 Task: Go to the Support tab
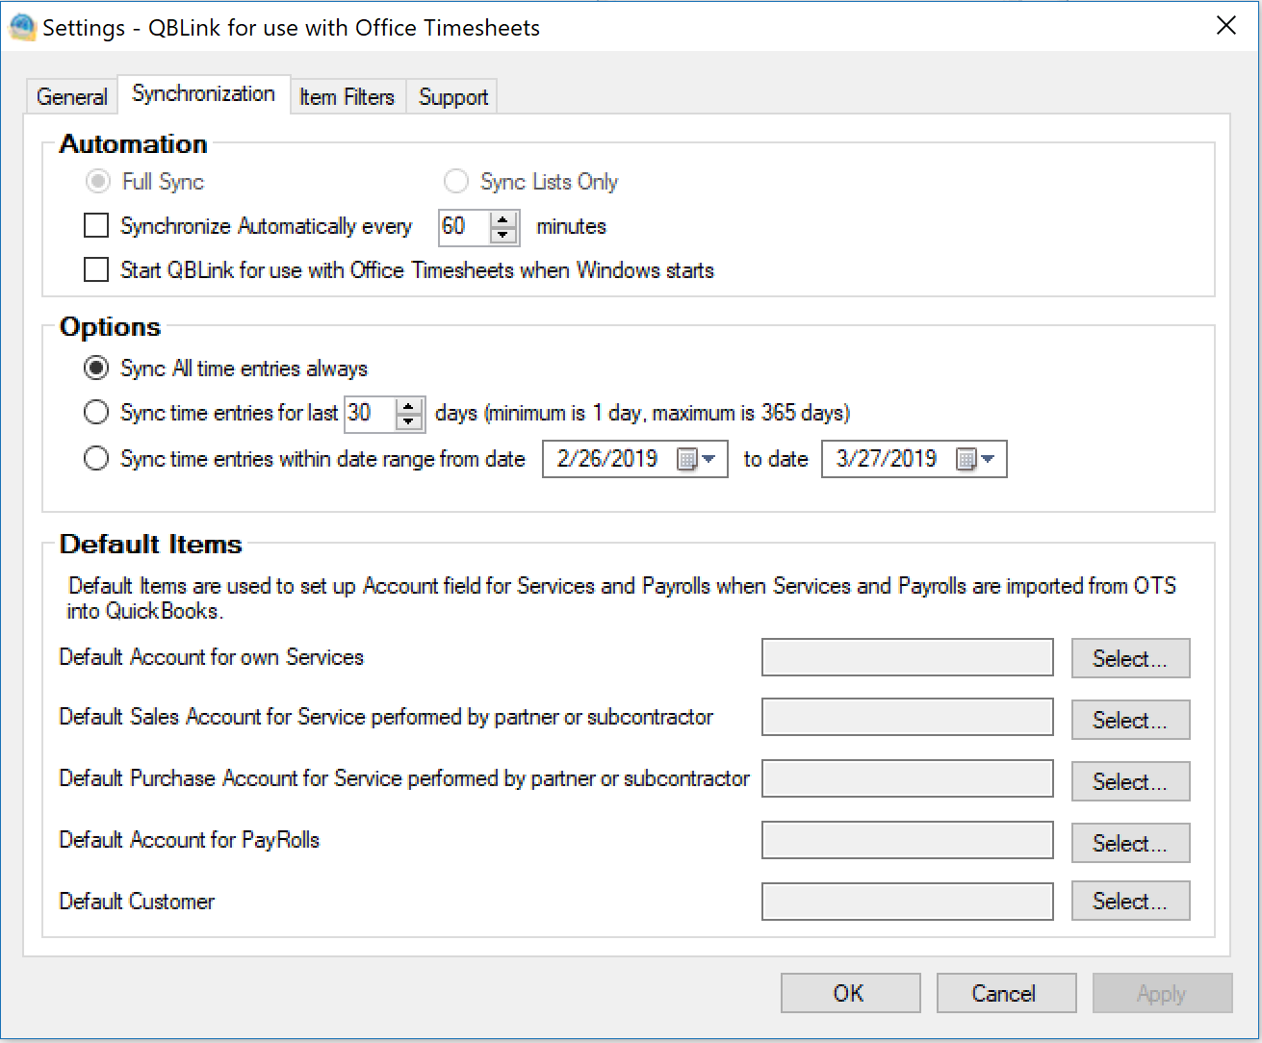[452, 97]
